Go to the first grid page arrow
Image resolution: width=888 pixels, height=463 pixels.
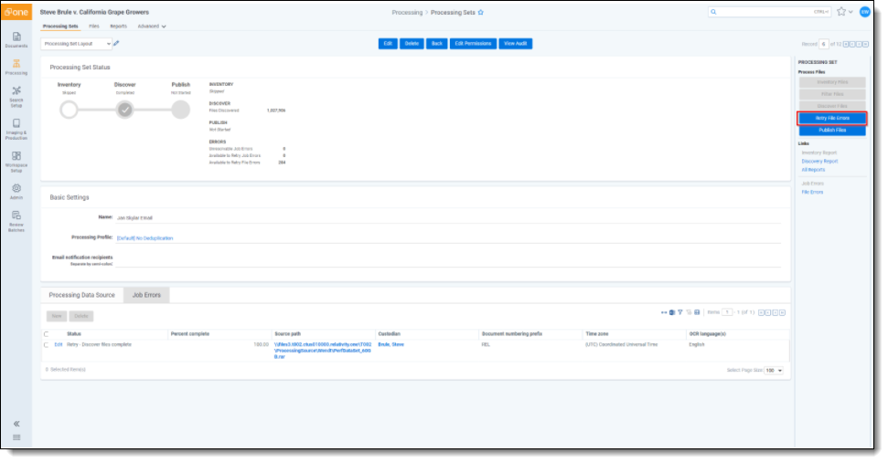tap(762, 312)
